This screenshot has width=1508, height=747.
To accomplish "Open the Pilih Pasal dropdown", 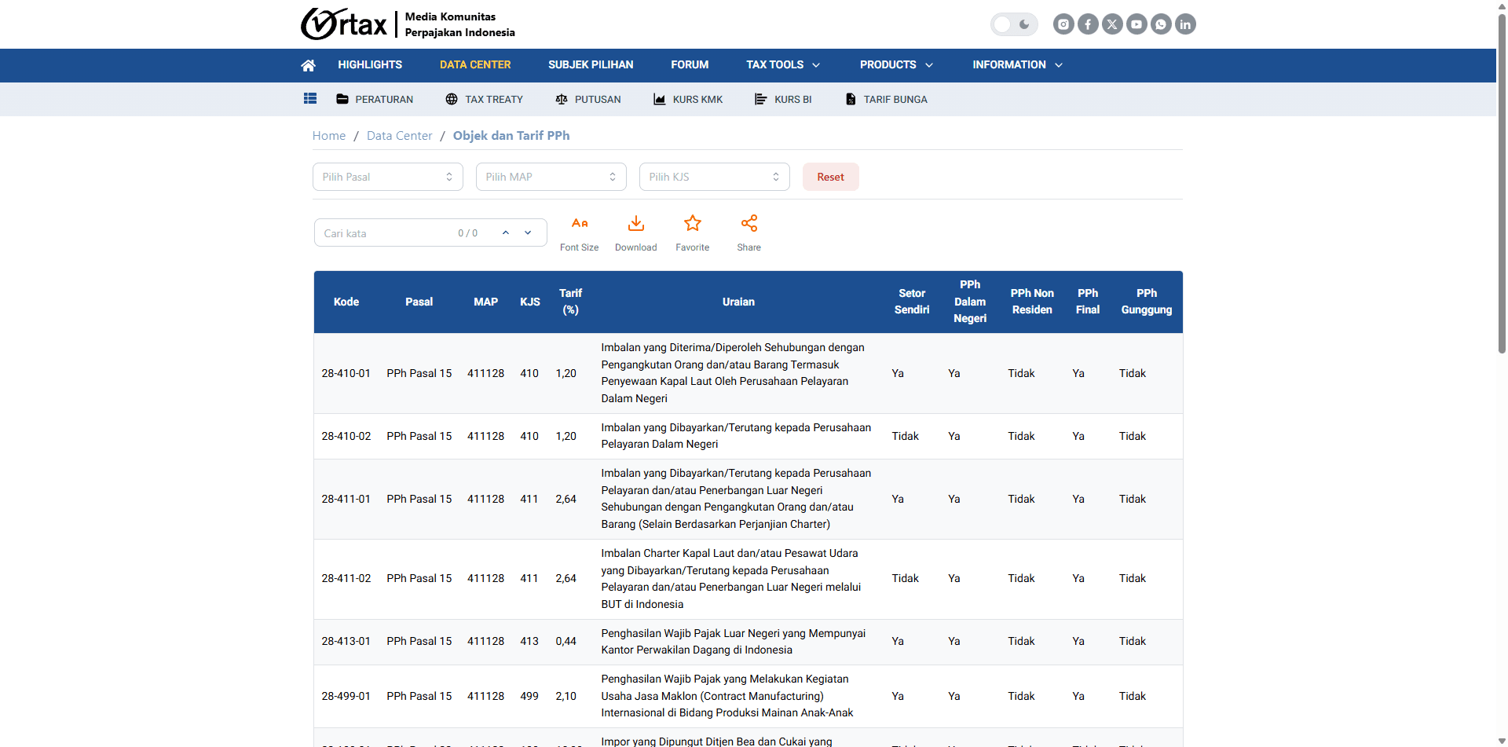I will [388, 177].
